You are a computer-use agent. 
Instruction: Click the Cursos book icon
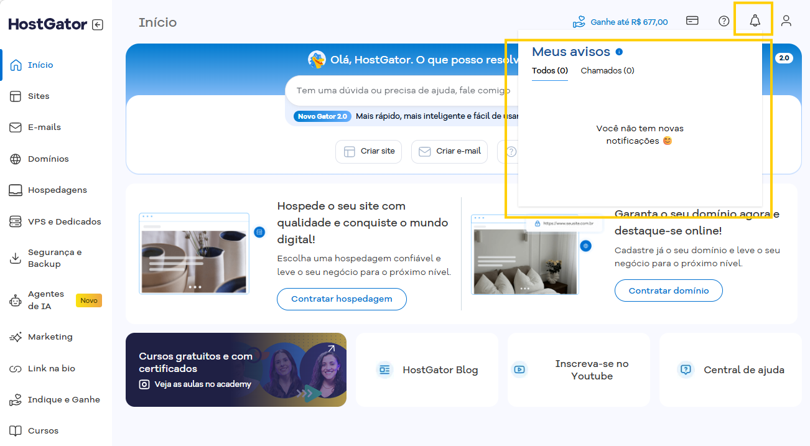tap(16, 430)
